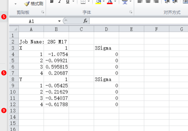Select column E header
The width and height of the screenshot is (188, 131).
tap(131, 29)
